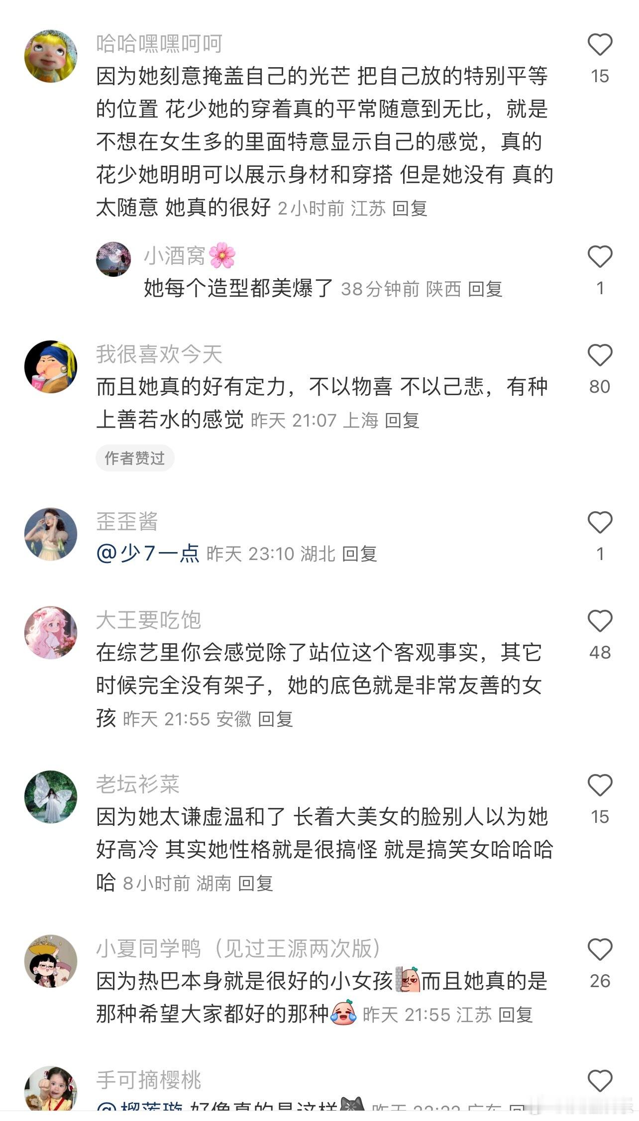Viewport: 639px width, 1121px height.
Task: Like 歪歪酱's comment
Action: [x=600, y=523]
